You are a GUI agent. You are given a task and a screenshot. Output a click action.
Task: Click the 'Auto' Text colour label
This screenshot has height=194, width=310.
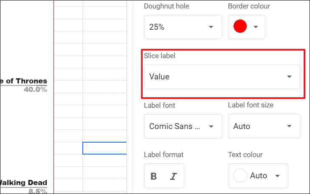click(259, 176)
